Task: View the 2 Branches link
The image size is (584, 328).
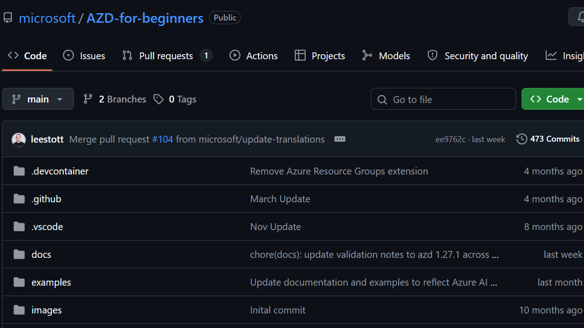Action: (x=115, y=99)
